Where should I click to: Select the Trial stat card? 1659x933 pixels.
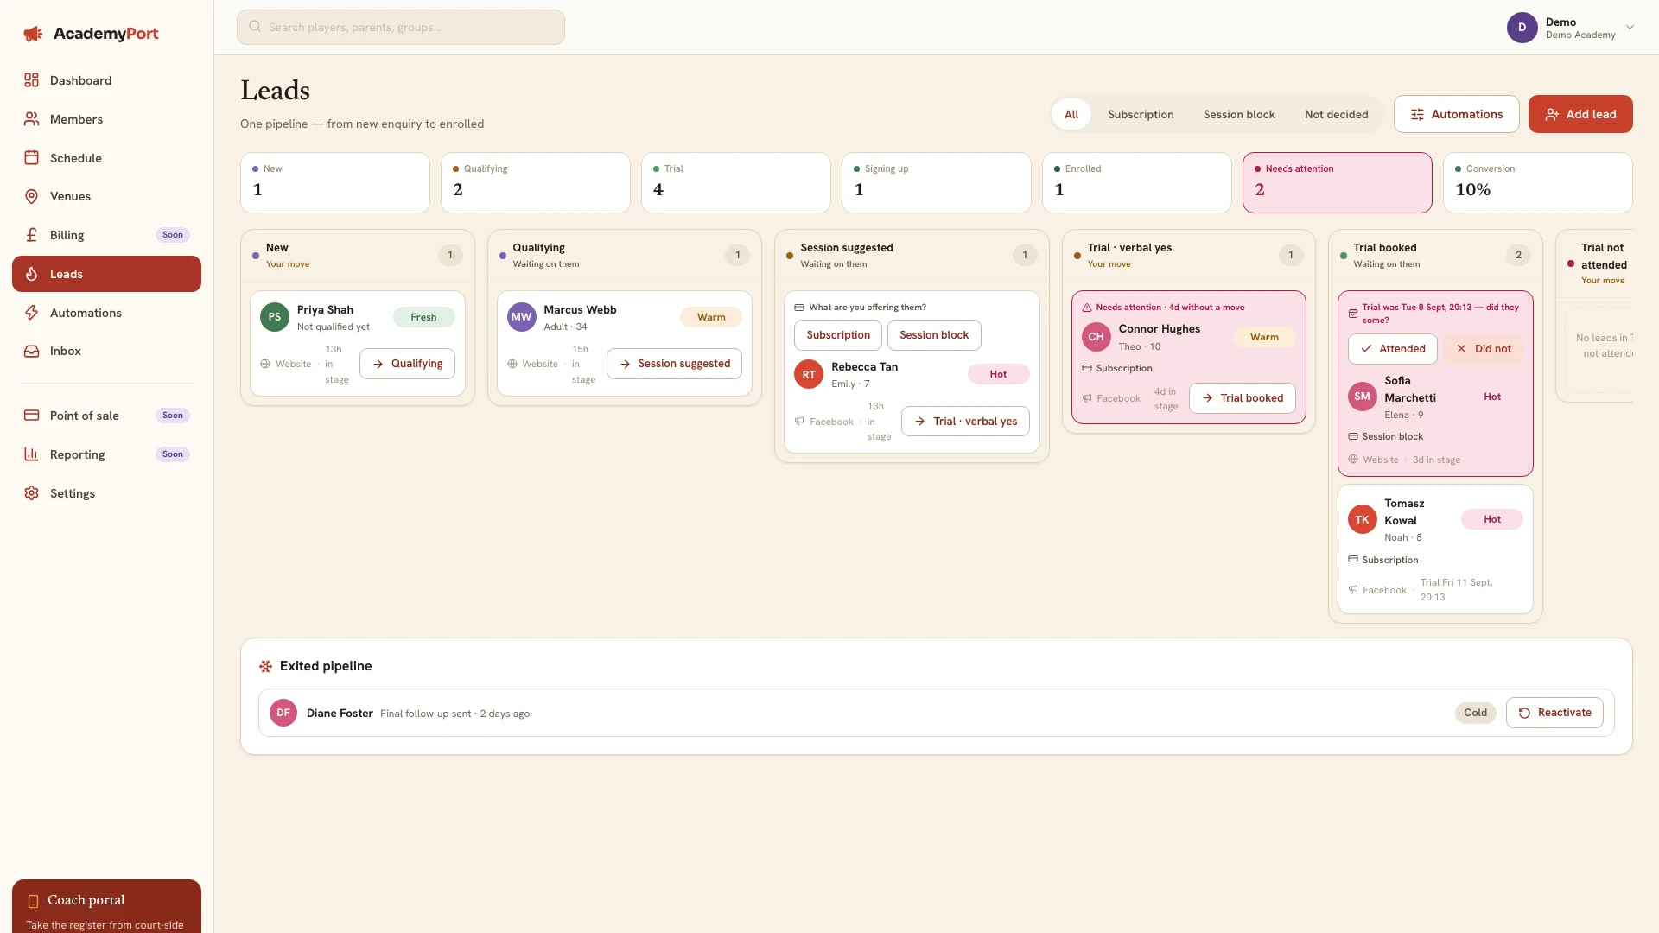click(x=736, y=182)
